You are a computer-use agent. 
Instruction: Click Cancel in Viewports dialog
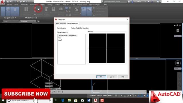coord(112,77)
